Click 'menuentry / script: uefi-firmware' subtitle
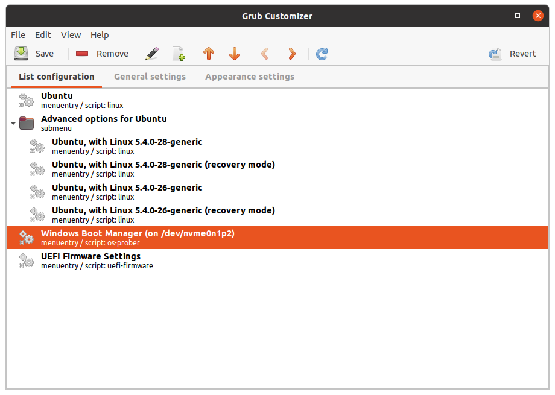 (97, 266)
